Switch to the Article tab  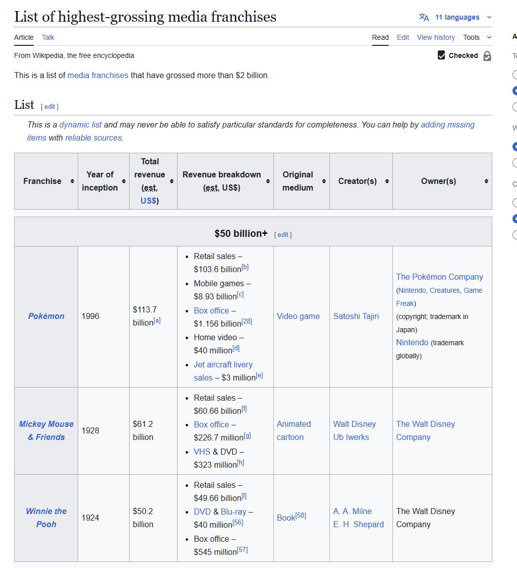pyautogui.click(x=24, y=37)
